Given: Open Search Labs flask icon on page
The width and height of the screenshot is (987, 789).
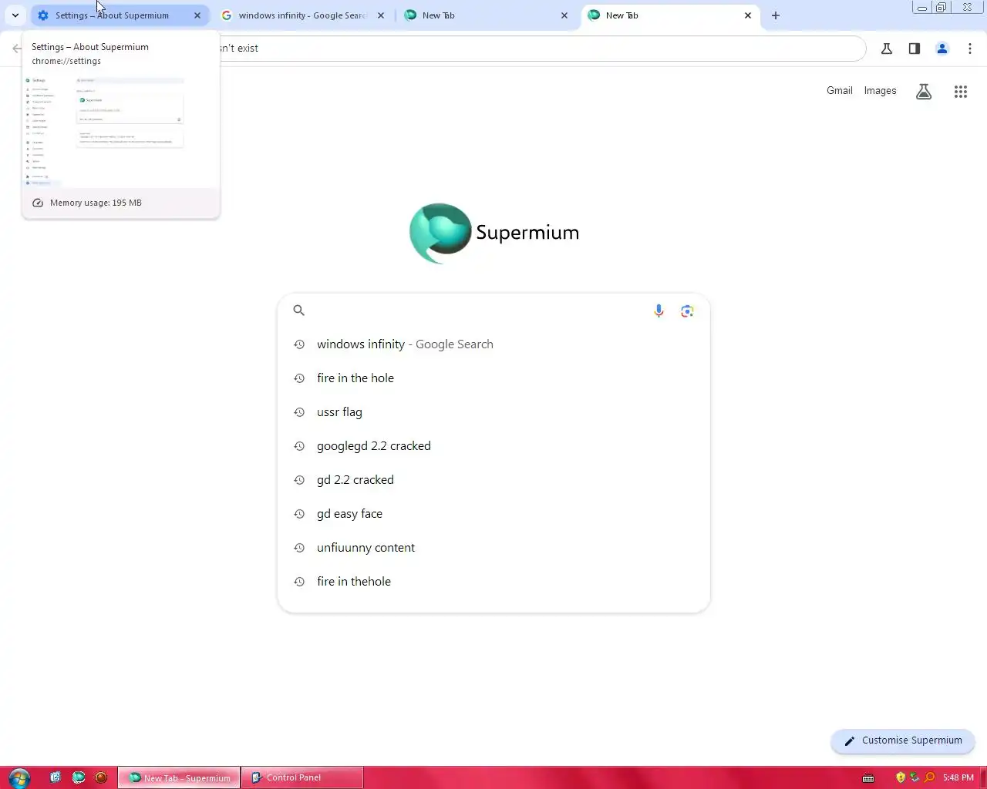Looking at the screenshot, I should [924, 92].
